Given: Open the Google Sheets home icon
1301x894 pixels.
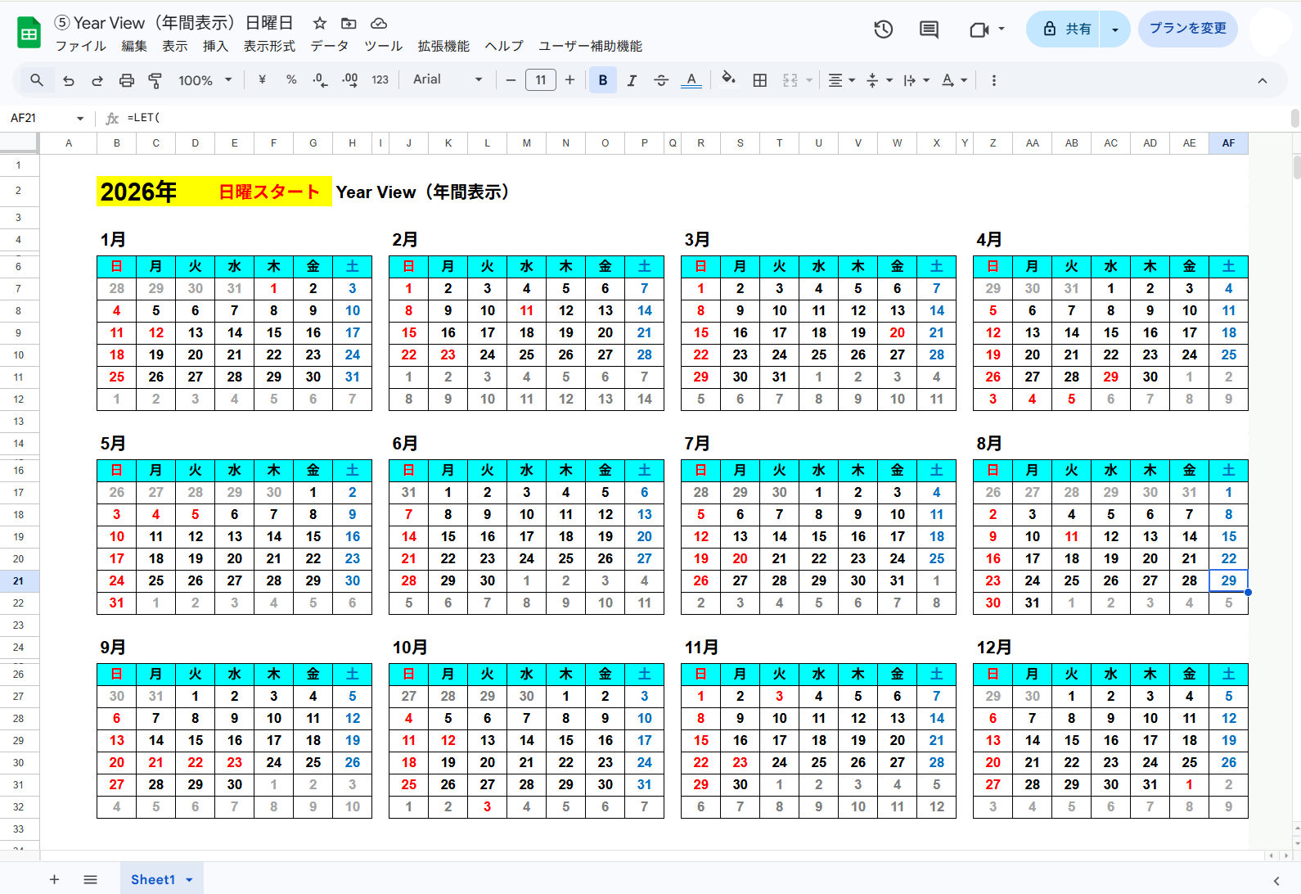Looking at the screenshot, I should pyautogui.click(x=29, y=34).
